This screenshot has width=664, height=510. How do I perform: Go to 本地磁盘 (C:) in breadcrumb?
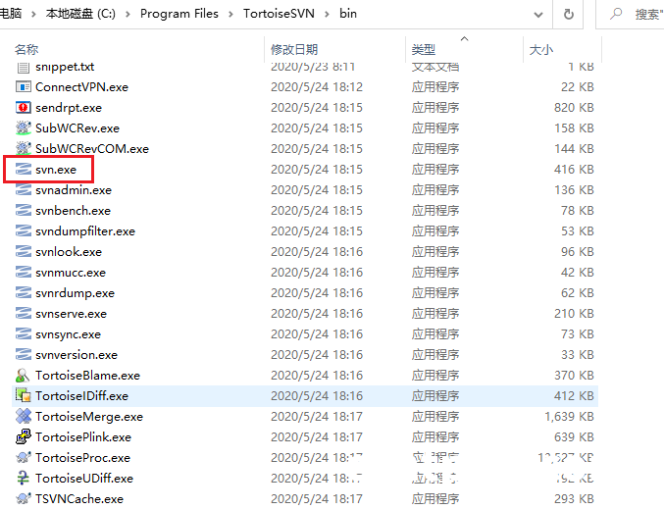(x=80, y=14)
